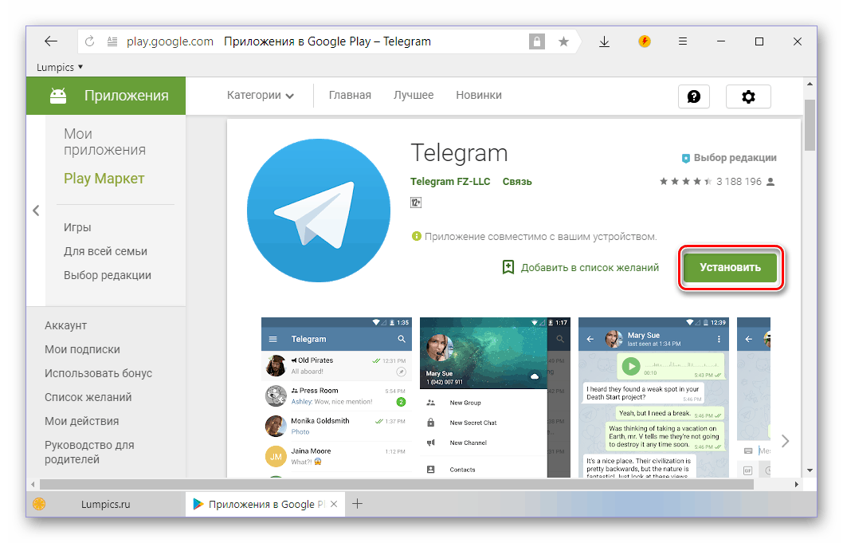Open Мои приложения in sidebar

coord(104,142)
